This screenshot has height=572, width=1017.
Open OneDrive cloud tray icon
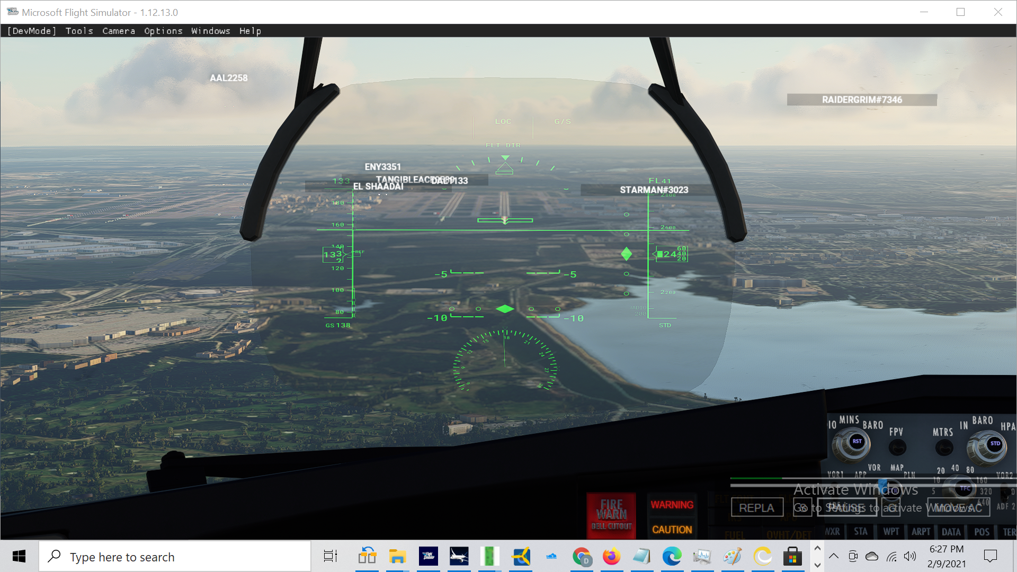(872, 556)
